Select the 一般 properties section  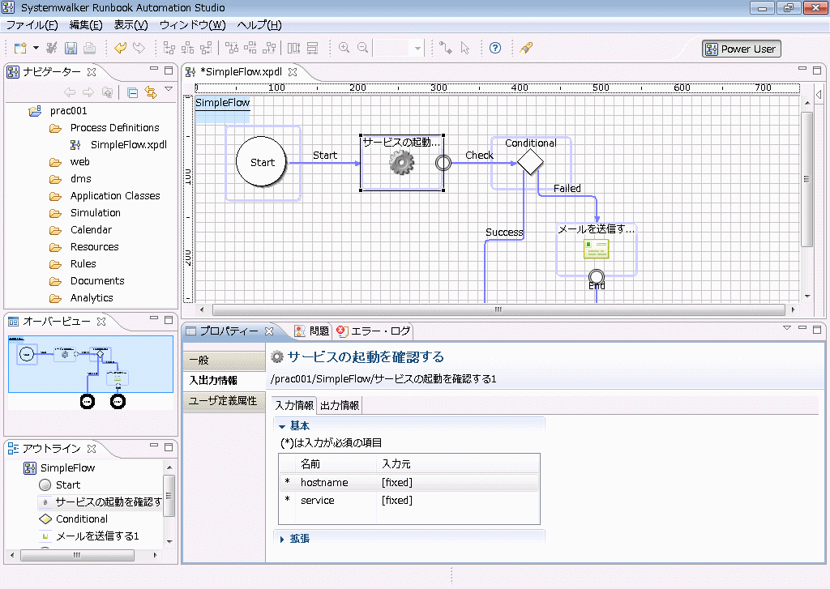click(224, 361)
